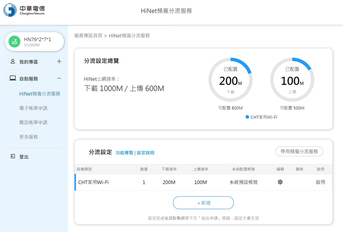The width and height of the screenshot is (343, 232).
Task: Open the gear edit icon for CHT家用Wi-Fi
Action: (x=280, y=182)
